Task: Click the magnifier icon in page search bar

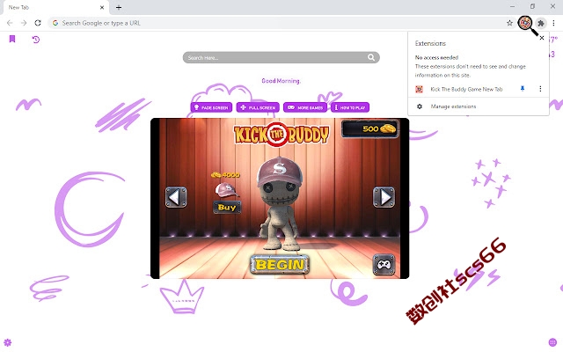Action: pyautogui.click(x=371, y=57)
